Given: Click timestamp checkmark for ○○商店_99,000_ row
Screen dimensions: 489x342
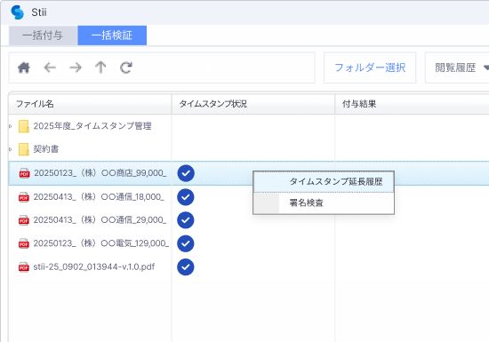Looking at the screenshot, I should [186, 173].
